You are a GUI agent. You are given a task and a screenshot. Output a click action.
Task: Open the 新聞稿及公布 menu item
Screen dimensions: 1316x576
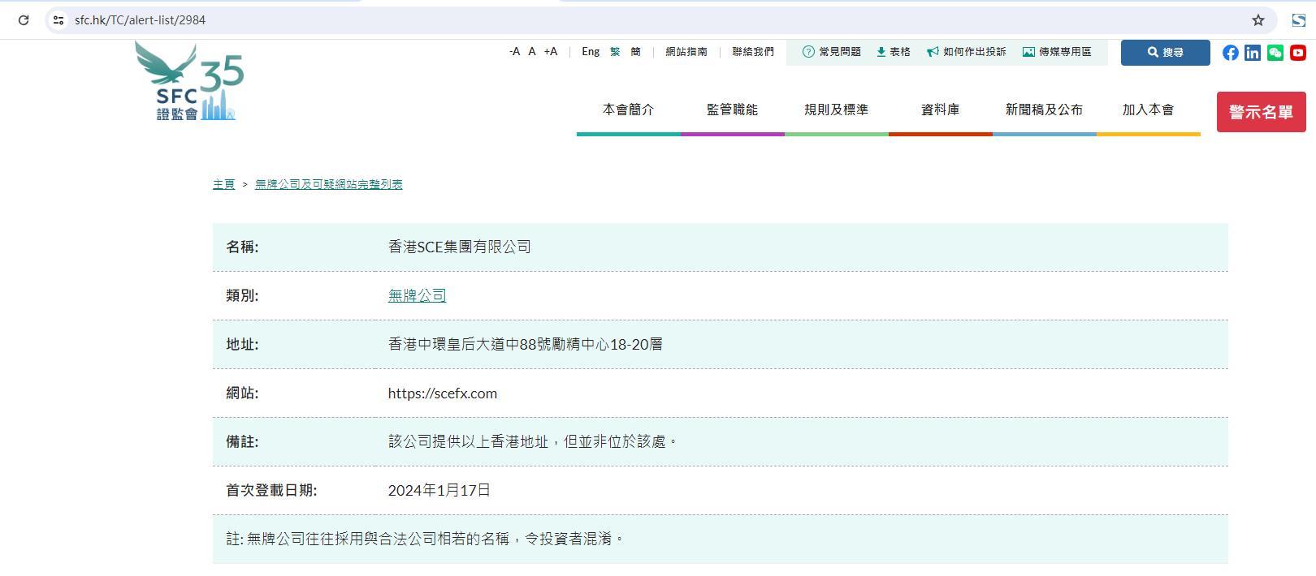pos(1044,110)
